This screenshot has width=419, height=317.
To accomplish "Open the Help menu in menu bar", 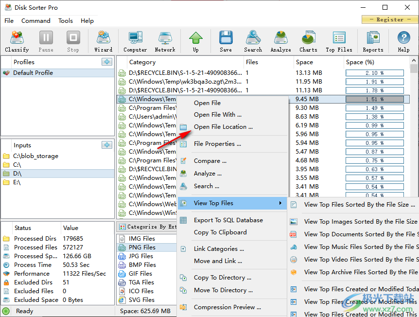I will pyautogui.click(x=87, y=21).
